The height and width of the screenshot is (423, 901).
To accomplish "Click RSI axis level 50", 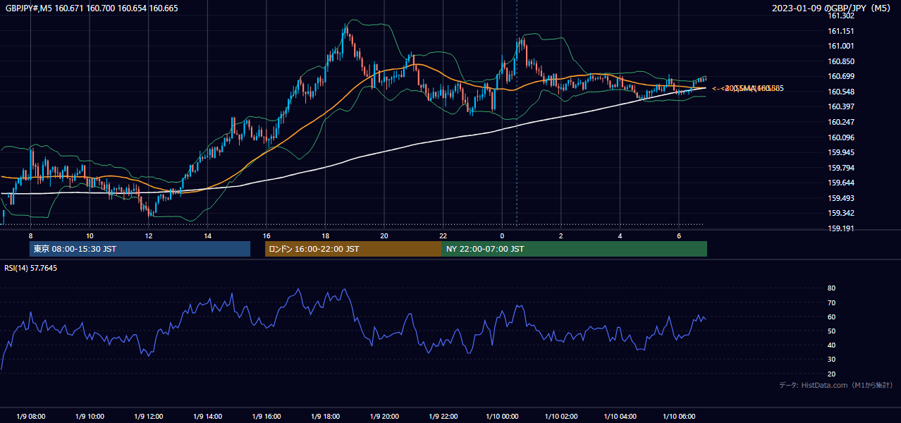I will (831, 331).
